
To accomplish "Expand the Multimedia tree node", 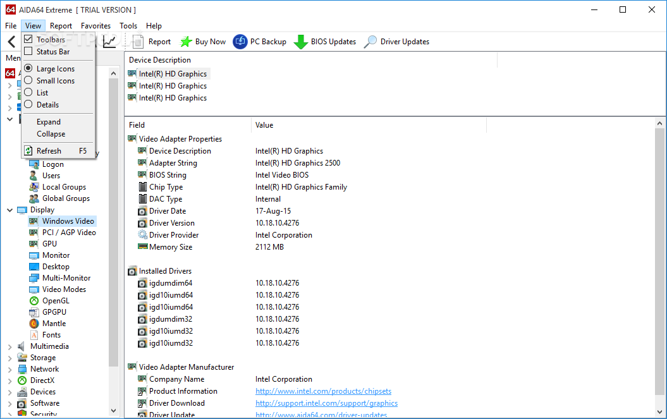I will (9, 347).
